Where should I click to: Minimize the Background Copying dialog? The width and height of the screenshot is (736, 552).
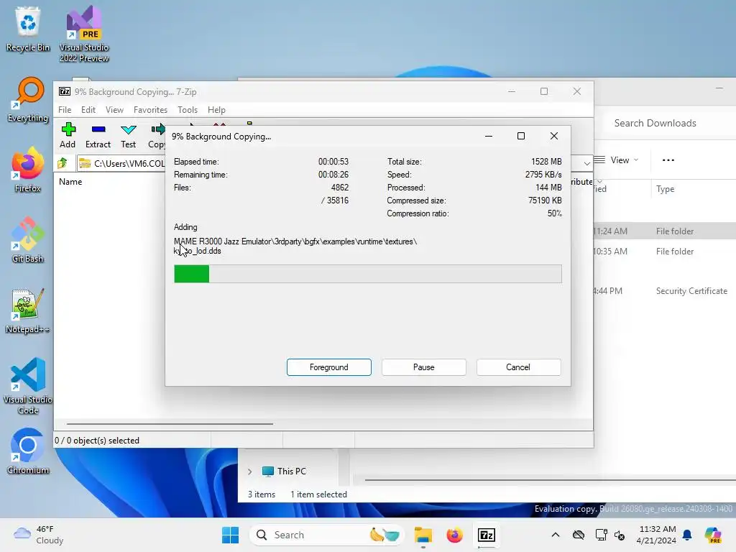[489, 136]
